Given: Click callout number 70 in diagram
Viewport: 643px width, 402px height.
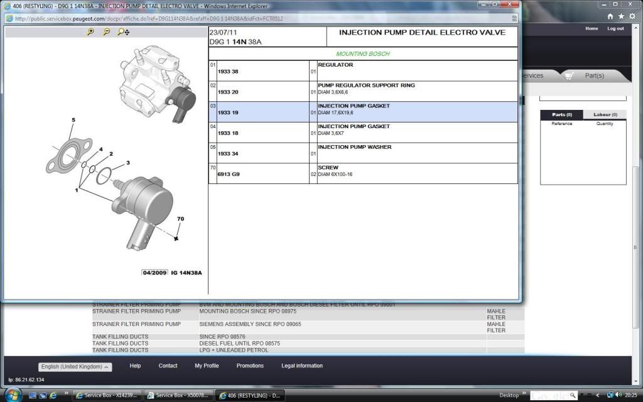Looking at the screenshot, I should 180,219.
